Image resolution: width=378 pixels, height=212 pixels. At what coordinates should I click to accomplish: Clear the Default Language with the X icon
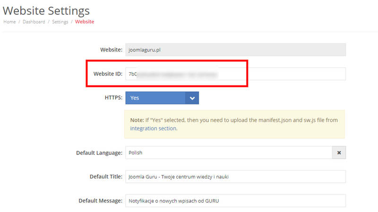click(x=339, y=153)
